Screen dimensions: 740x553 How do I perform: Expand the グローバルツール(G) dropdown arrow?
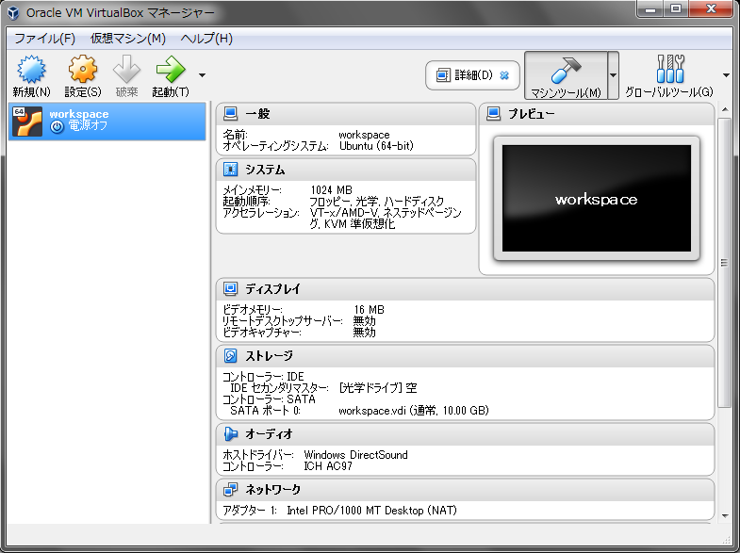[x=726, y=75]
